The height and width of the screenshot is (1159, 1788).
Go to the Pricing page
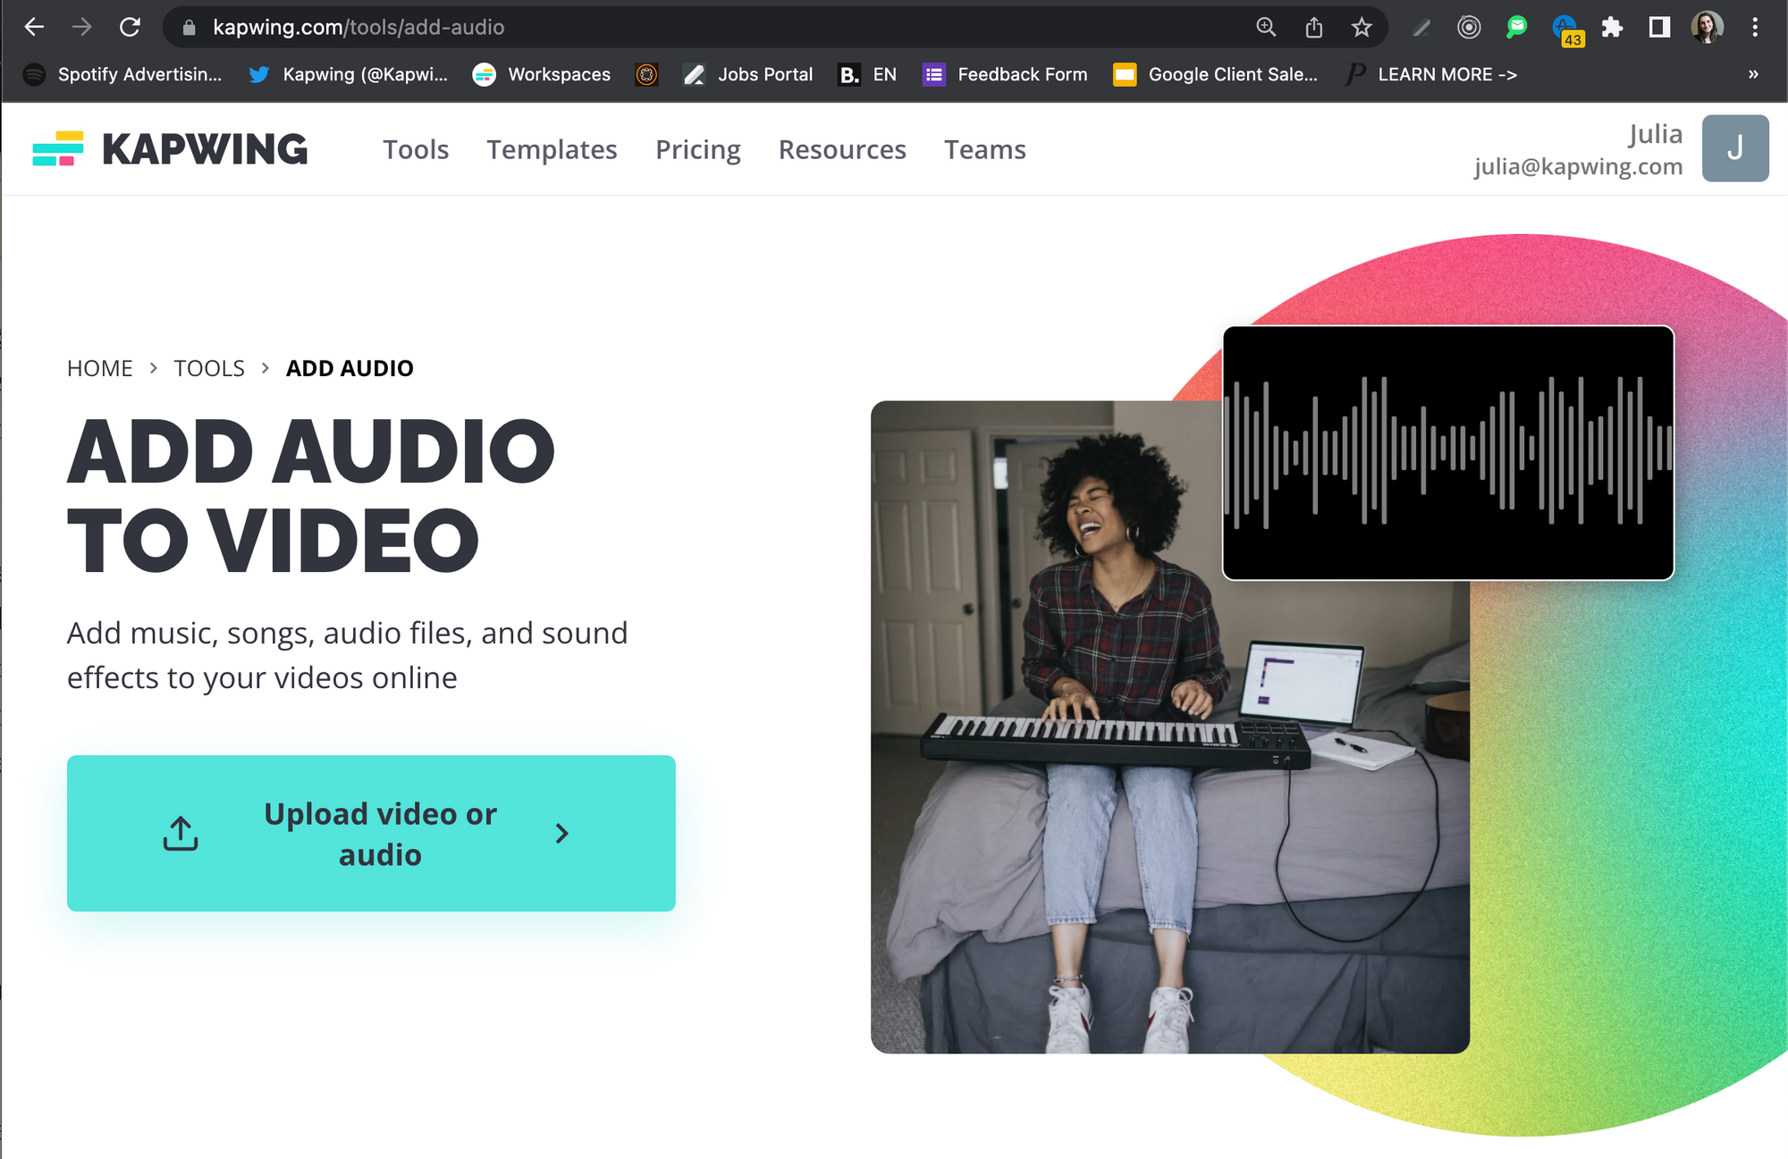tap(697, 149)
